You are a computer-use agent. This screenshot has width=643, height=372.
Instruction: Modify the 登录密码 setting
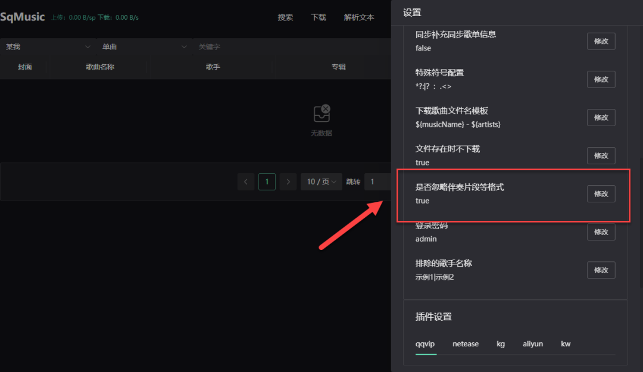coord(601,232)
